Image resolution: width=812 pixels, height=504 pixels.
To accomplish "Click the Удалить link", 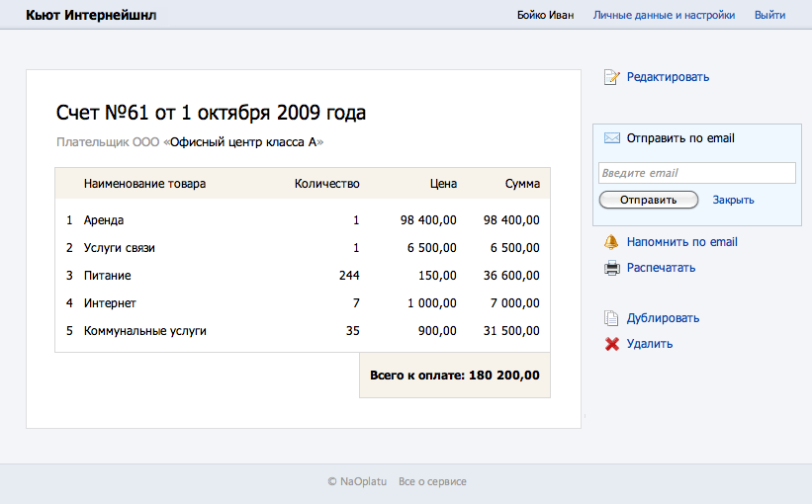I will click(x=650, y=344).
